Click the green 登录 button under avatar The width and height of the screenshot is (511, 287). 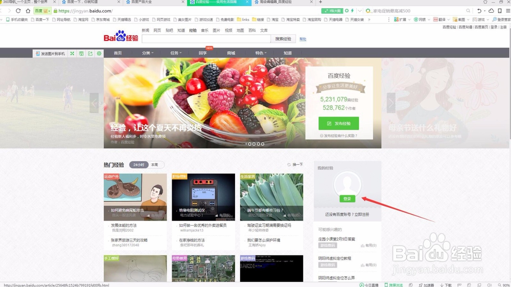[347, 199]
